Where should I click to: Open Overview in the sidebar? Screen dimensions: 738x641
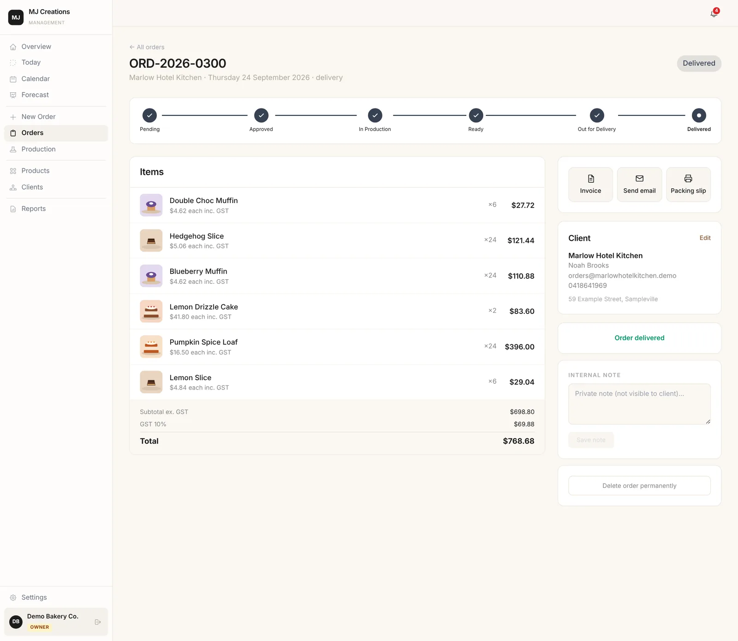[x=56, y=47]
